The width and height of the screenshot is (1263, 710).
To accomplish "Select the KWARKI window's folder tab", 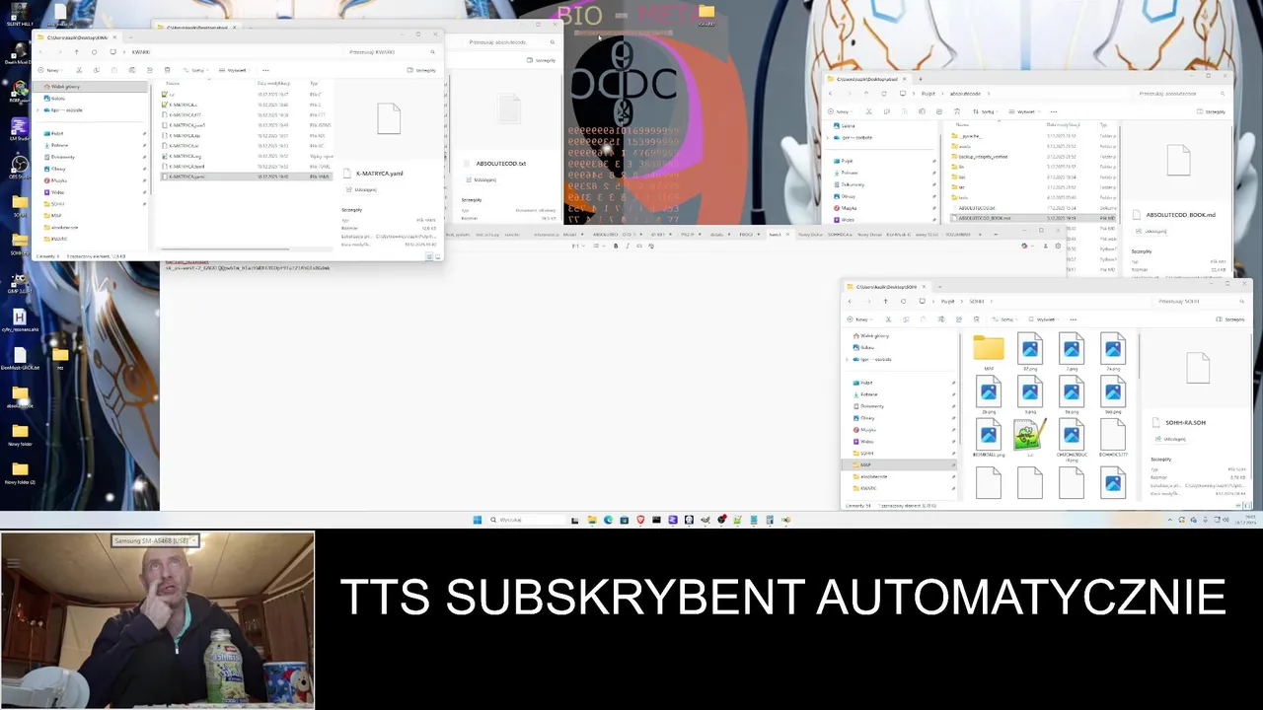I will [76, 36].
